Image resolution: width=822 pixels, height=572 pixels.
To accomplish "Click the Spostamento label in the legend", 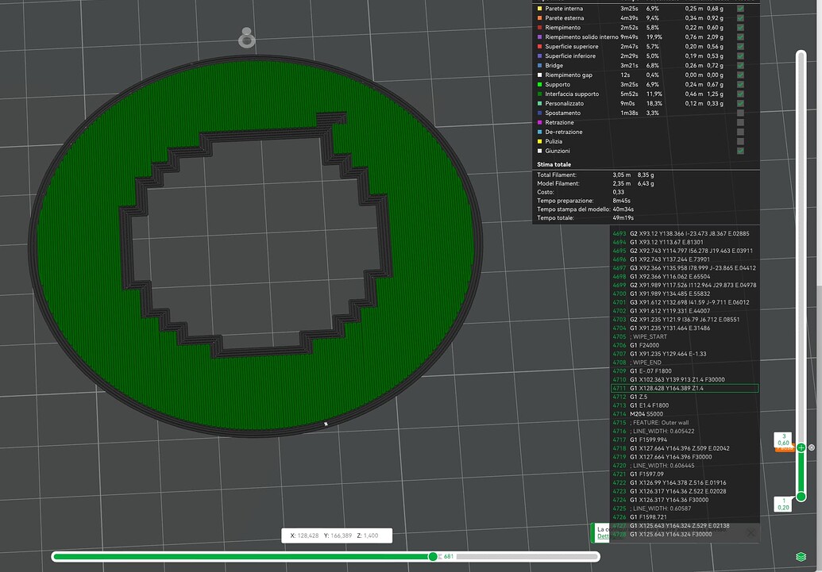I will [x=562, y=113].
